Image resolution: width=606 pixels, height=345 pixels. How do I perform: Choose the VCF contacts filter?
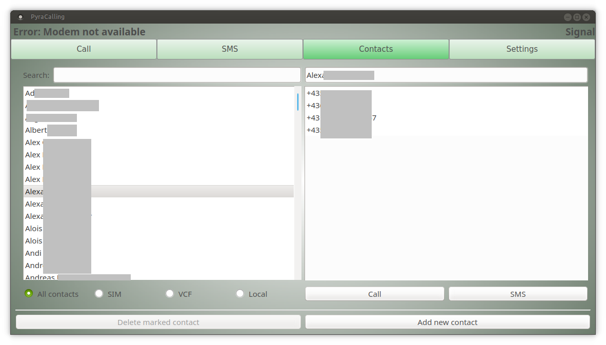coord(170,294)
